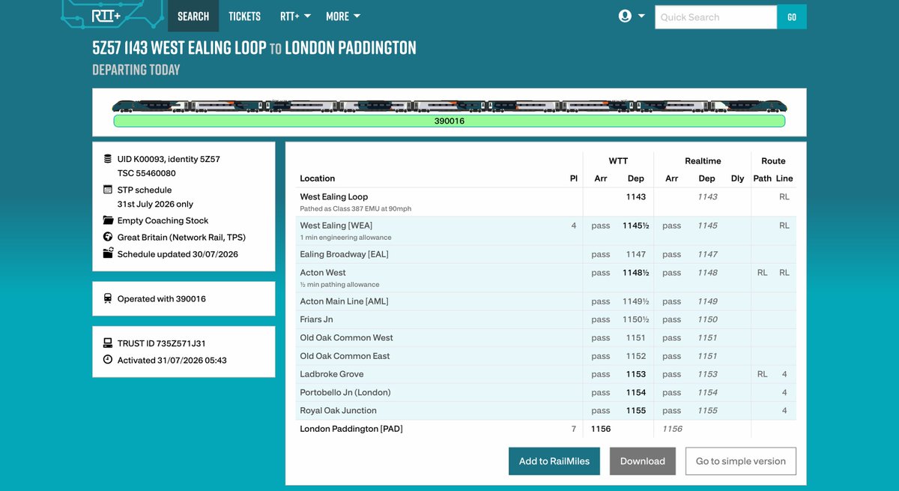This screenshot has height=491, width=899.
Task: Click 'TSC 55460080' text
Action: pyautogui.click(x=148, y=172)
